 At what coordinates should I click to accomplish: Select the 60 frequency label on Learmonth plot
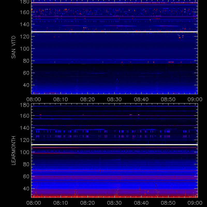(26, 176)
